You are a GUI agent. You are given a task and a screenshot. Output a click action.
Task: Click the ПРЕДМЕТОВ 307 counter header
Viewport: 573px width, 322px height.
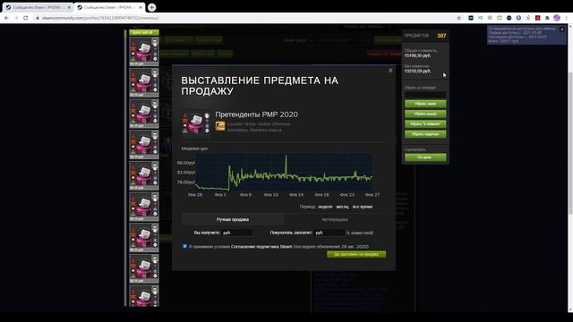425,36
